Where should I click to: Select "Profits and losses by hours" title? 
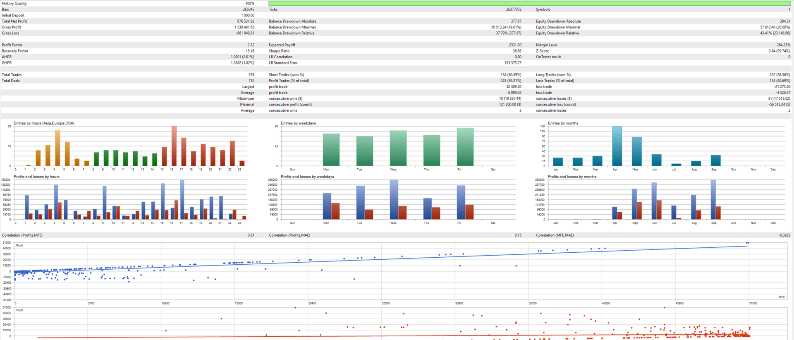(x=36, y=177)
